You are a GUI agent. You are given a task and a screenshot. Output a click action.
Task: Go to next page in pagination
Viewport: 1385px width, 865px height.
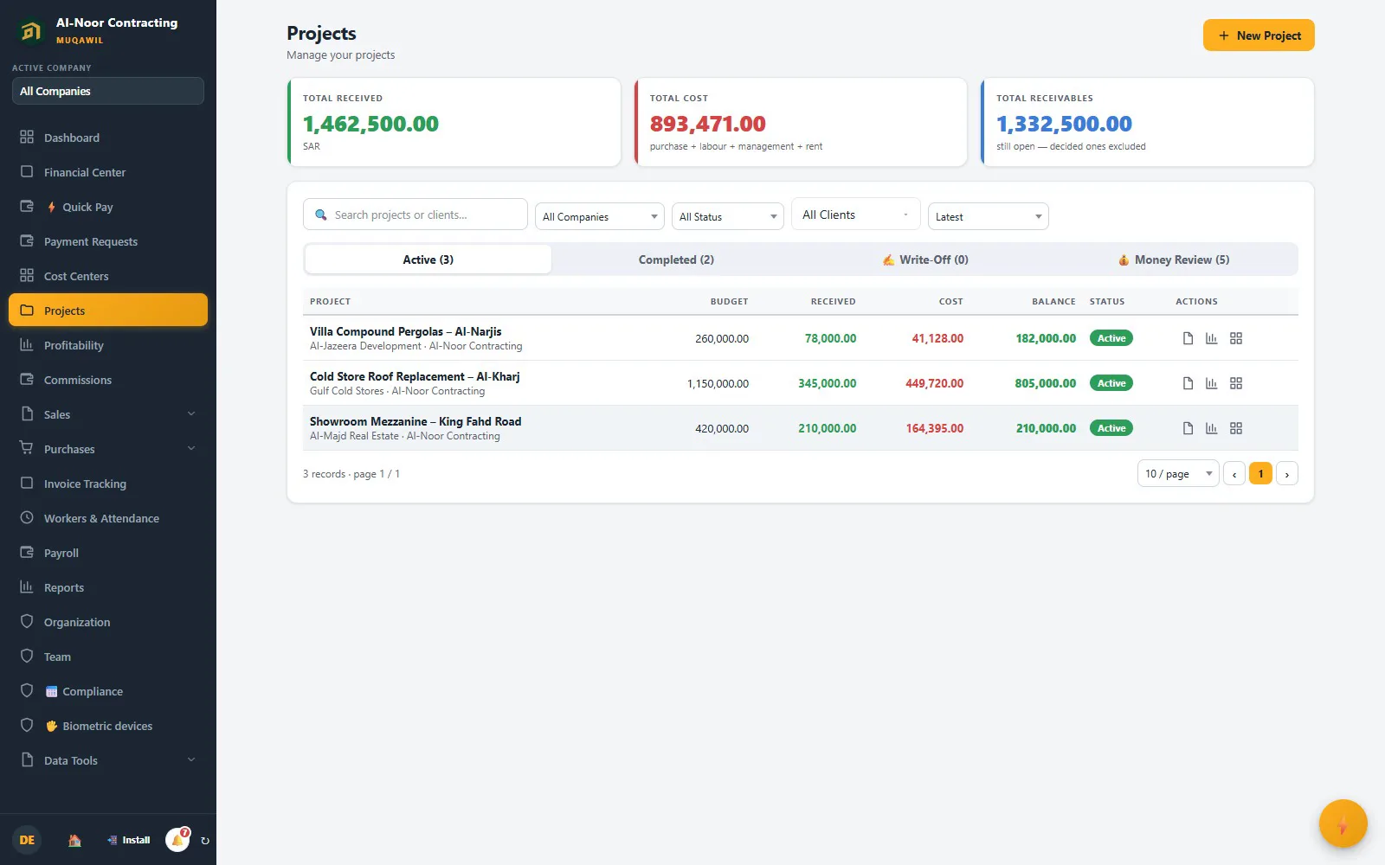(1287, 474)
